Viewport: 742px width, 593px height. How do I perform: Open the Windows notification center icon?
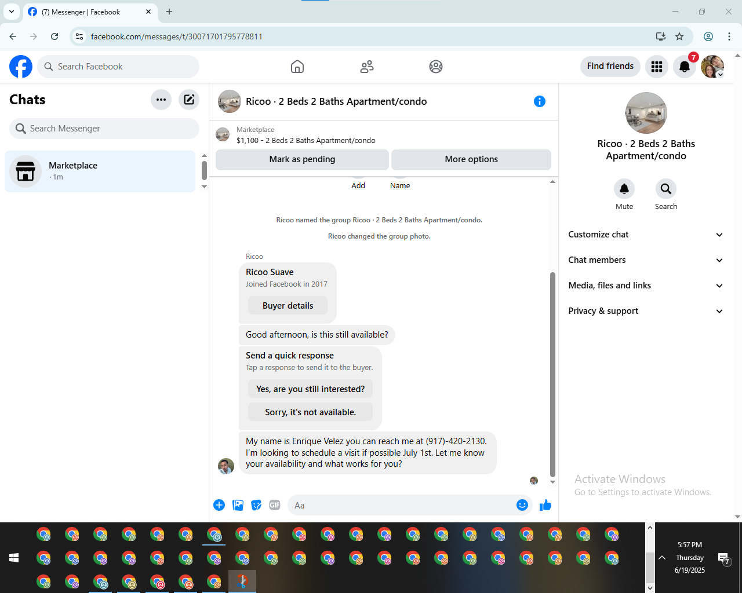723,558
